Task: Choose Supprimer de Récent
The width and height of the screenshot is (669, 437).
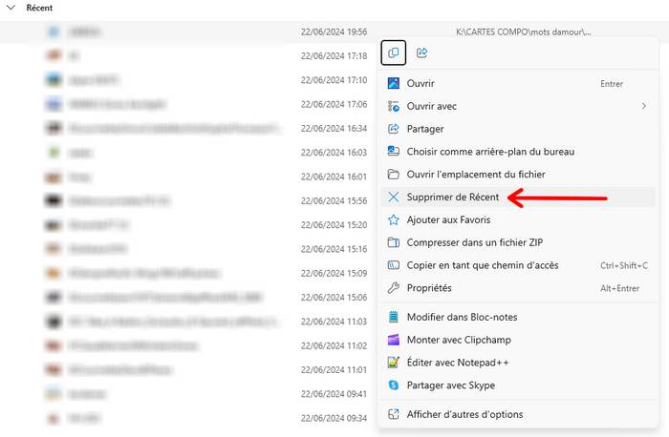Action: (518, 197)
